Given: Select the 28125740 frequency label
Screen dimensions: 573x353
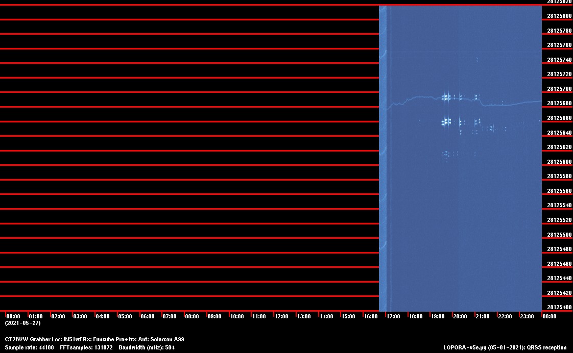Looking at the screenshot, I should pos(559,60).
